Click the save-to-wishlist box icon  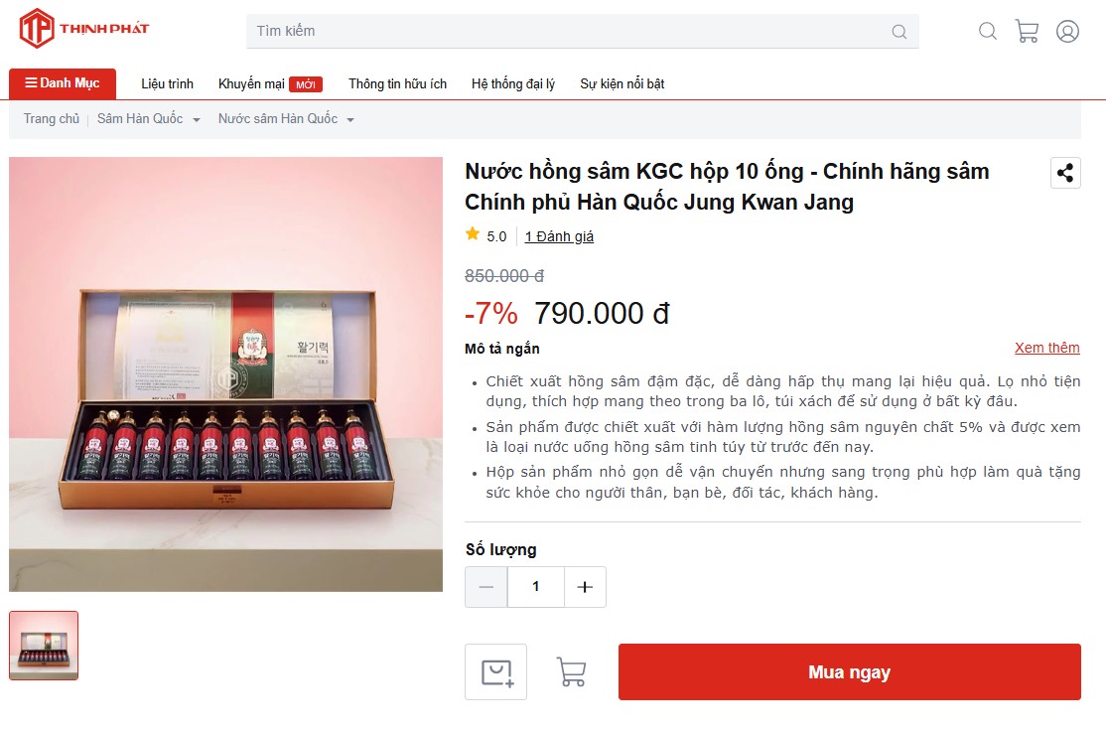tap(496, 672)
